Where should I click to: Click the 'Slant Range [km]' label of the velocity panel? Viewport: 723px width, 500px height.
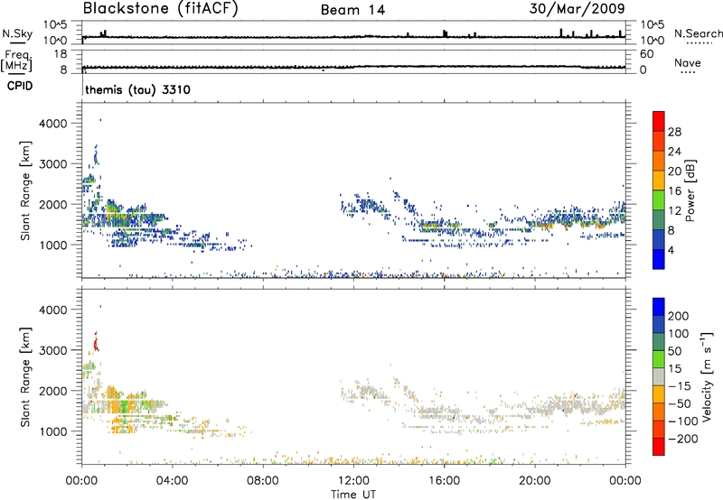click(x=25, y=376)
